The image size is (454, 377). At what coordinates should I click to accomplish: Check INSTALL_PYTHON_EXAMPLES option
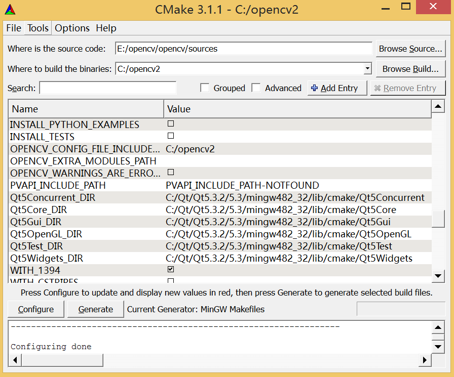pos(171,124)
